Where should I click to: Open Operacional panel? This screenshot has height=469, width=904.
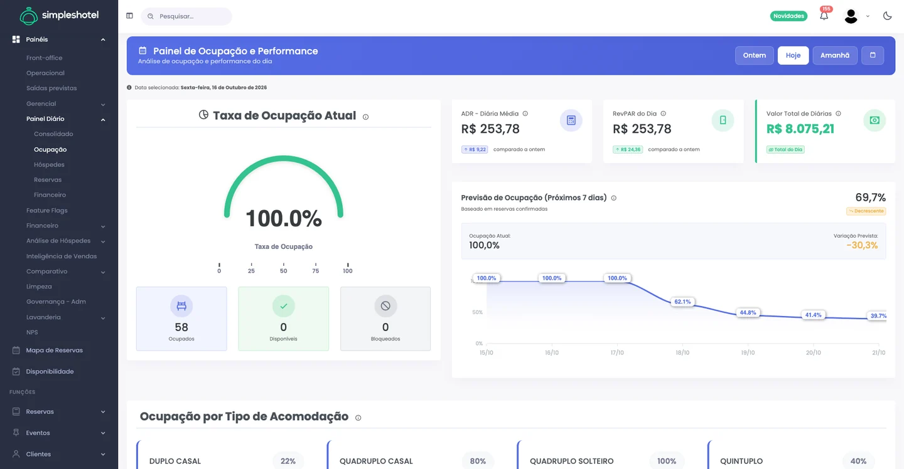[x=45, y=73]
